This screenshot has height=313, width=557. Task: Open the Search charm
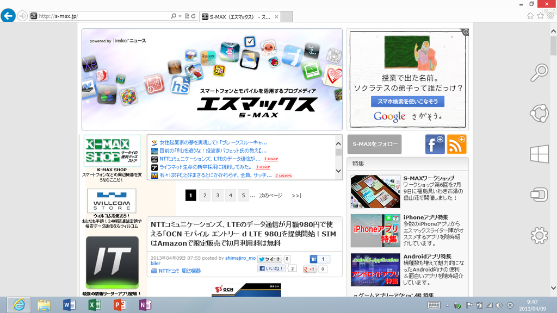539,73
